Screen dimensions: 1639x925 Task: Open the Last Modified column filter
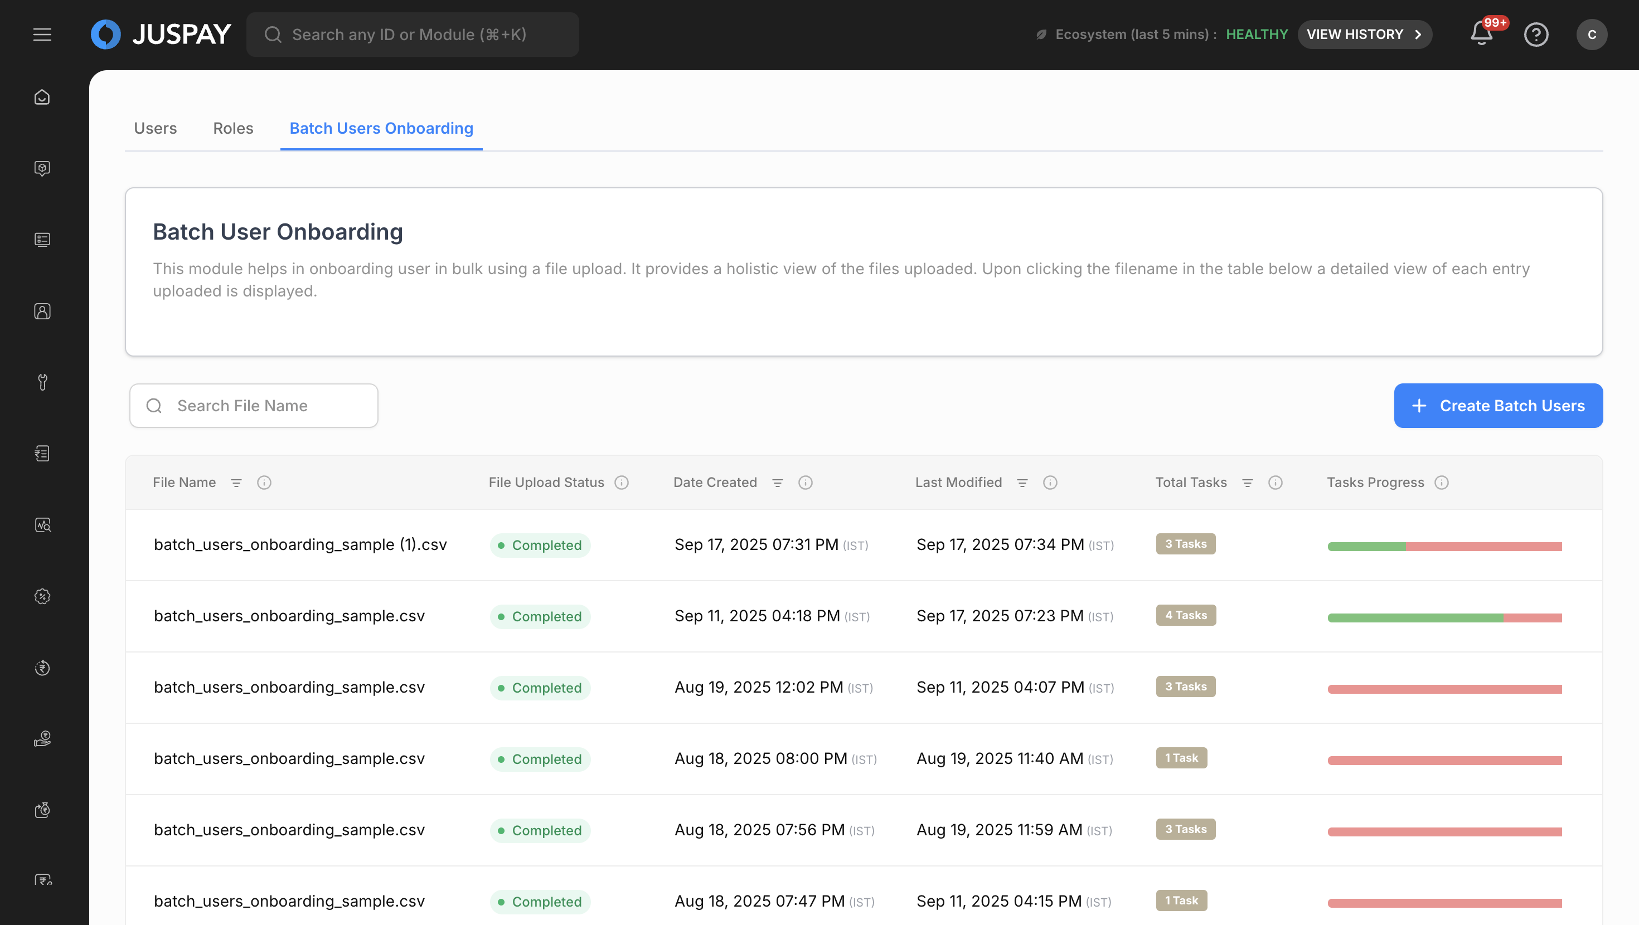[1022, 483]
